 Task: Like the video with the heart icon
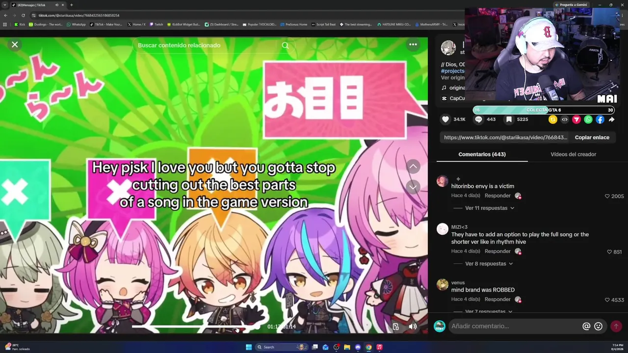point(445,119)
